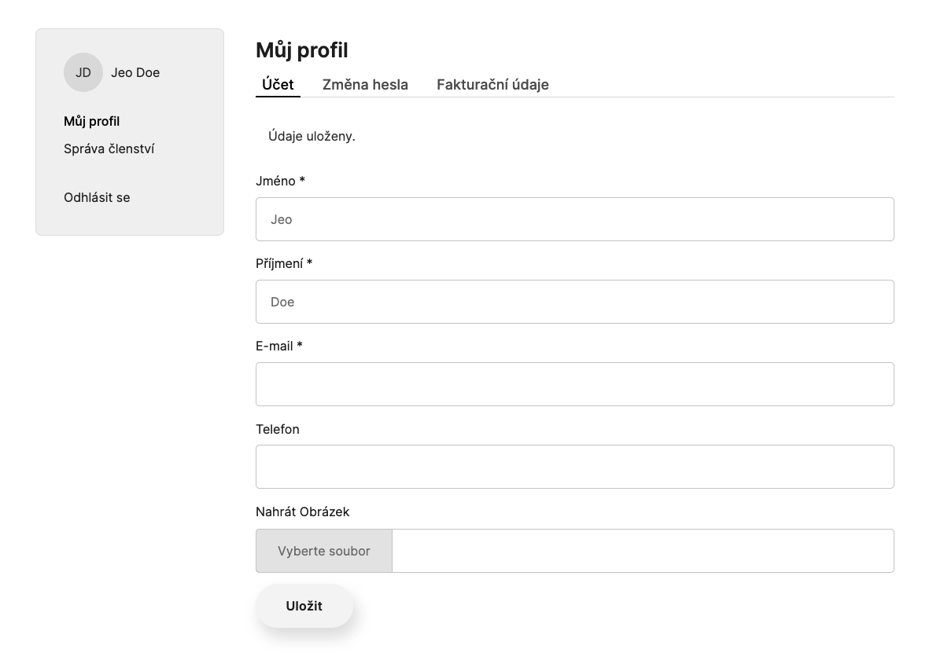Click the Údaje uloženy confirmation message

[x=312, y=136]
